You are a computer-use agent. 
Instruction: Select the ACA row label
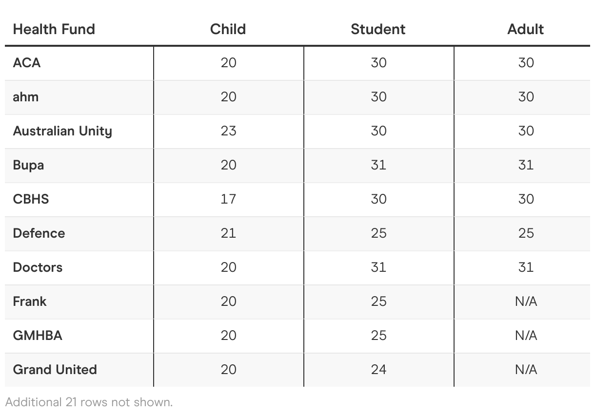(x=27, y=63)
